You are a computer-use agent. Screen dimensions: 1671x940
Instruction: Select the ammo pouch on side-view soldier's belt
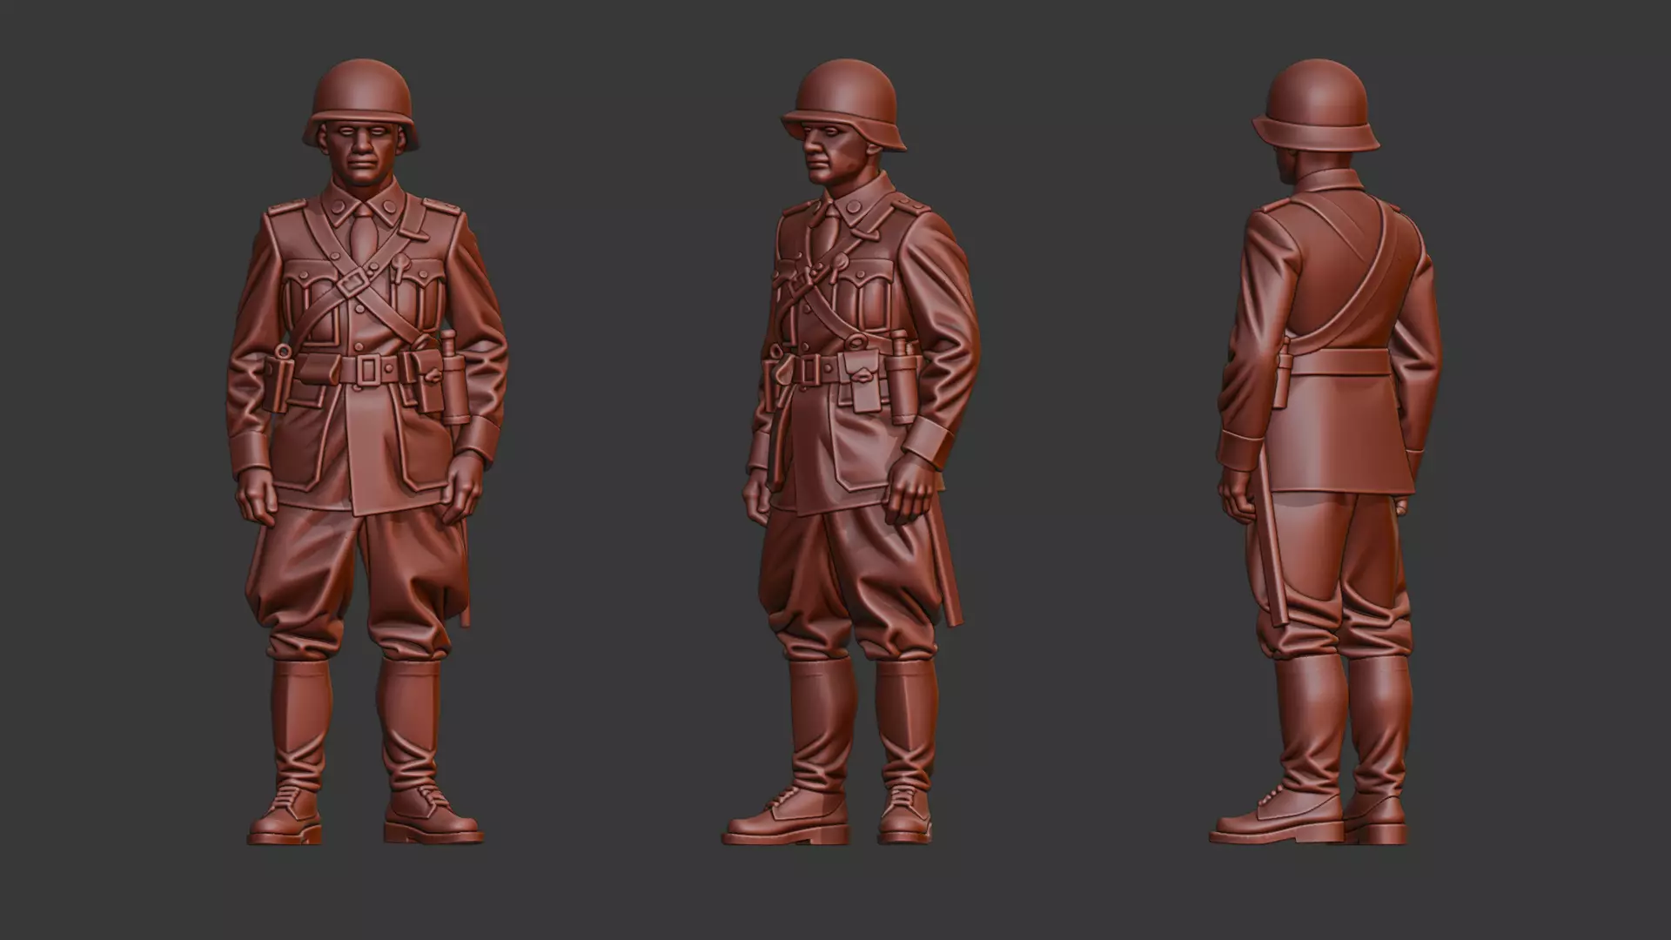click(x=862, y=383)
